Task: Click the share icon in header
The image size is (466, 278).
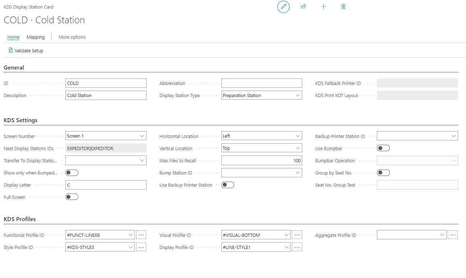Action: coord(303,7)
